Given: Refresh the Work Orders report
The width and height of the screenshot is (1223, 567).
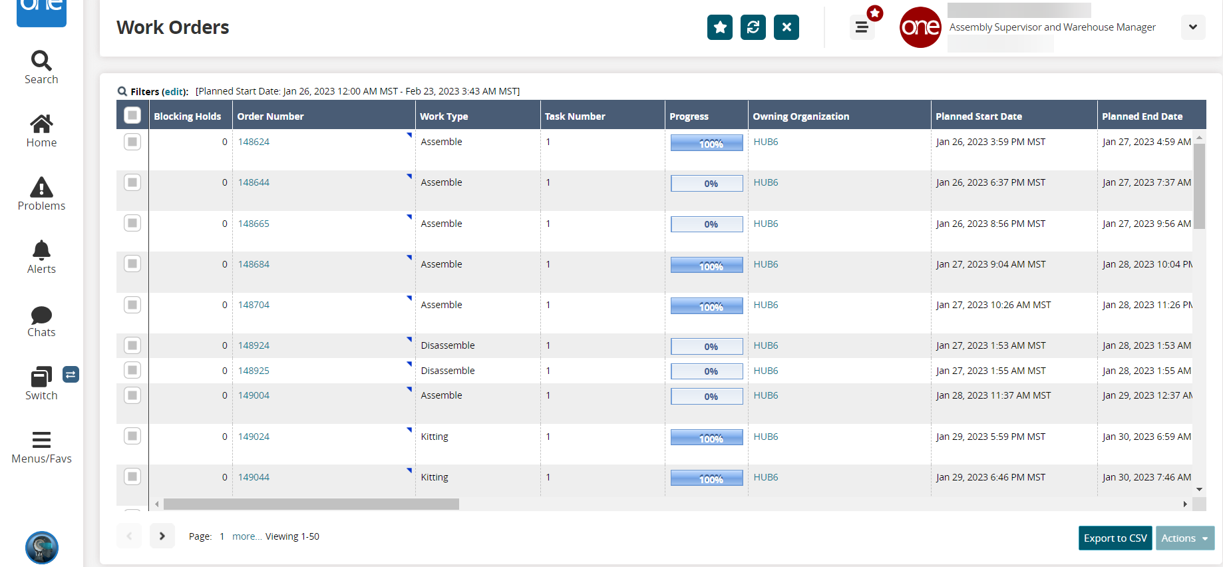Looking at the screenshot, I should (753, 27).
